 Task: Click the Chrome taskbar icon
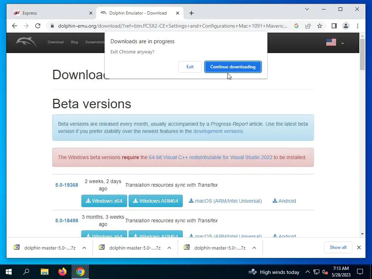[80, 272]
